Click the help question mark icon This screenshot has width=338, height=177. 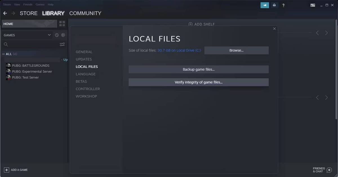(x=283, y=5)
